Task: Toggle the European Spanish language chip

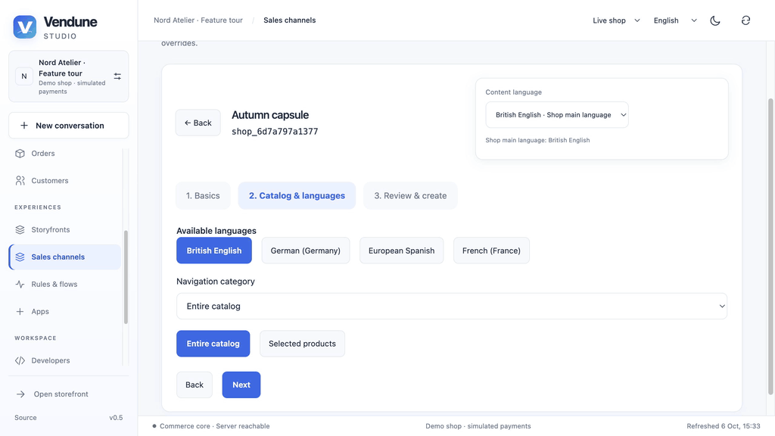Action: click(x=401, y=251)
